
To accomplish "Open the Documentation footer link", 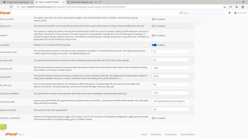I will (x=188, y=134).
